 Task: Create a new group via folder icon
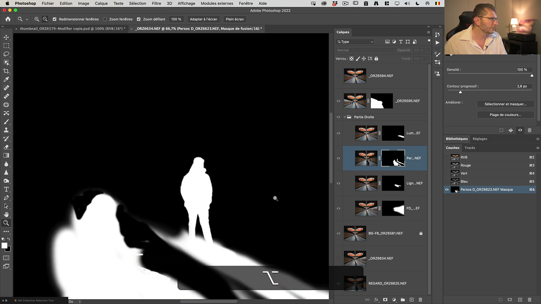point(403,300)
